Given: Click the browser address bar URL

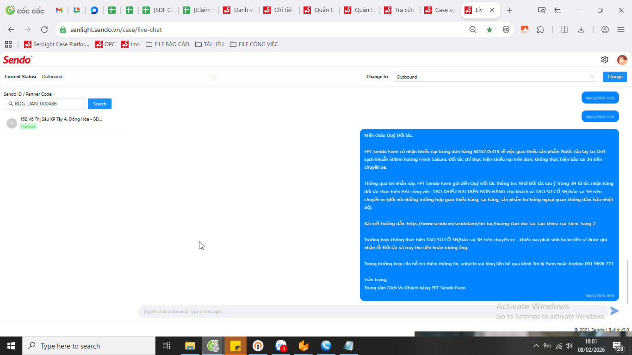Looking at the screenshot, I should coord(116,30).
